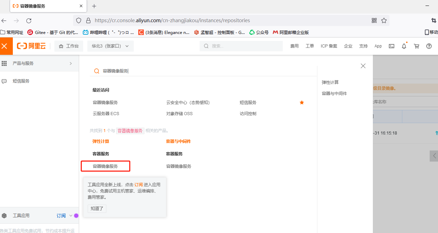438x233 pixels.
Task: Click the 产品与服务 grid icon
Action: pyautogui.click(x=5, y=63)
